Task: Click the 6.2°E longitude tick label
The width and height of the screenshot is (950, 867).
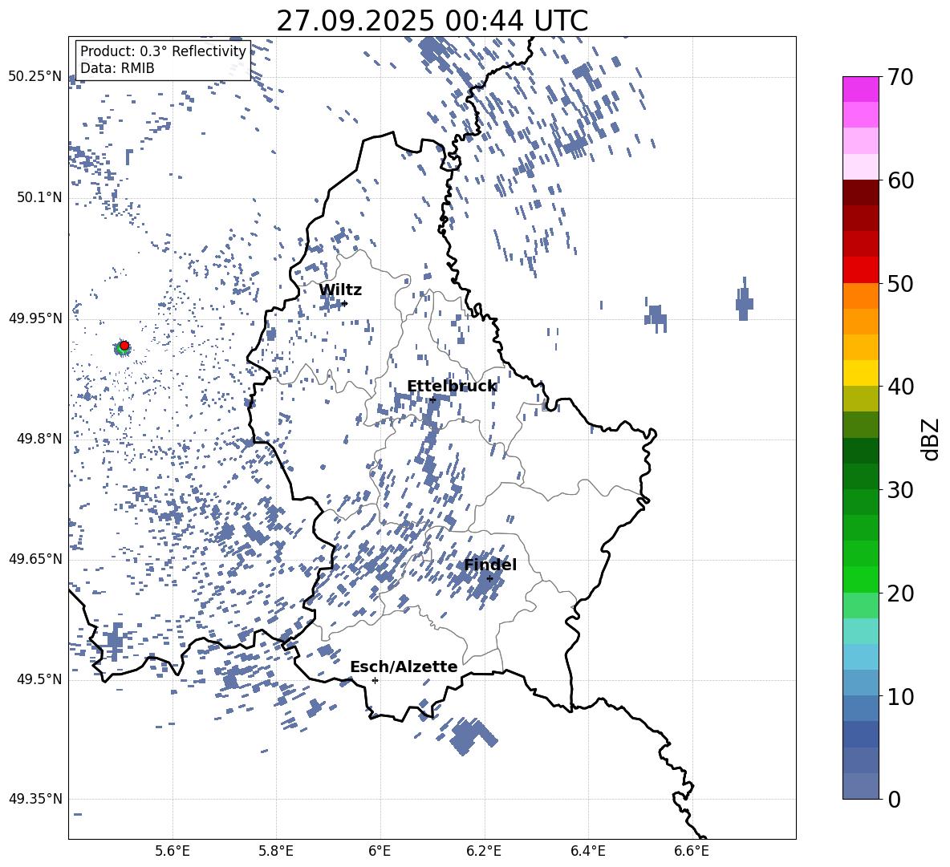Action: (x=484, y=850)
